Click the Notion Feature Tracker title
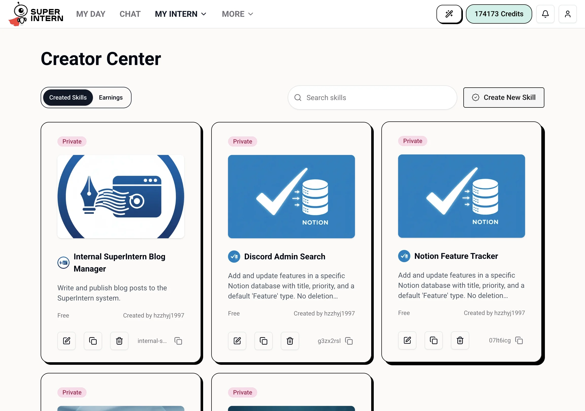This screenshot has height=411, width=585. (x=456, y=256)
